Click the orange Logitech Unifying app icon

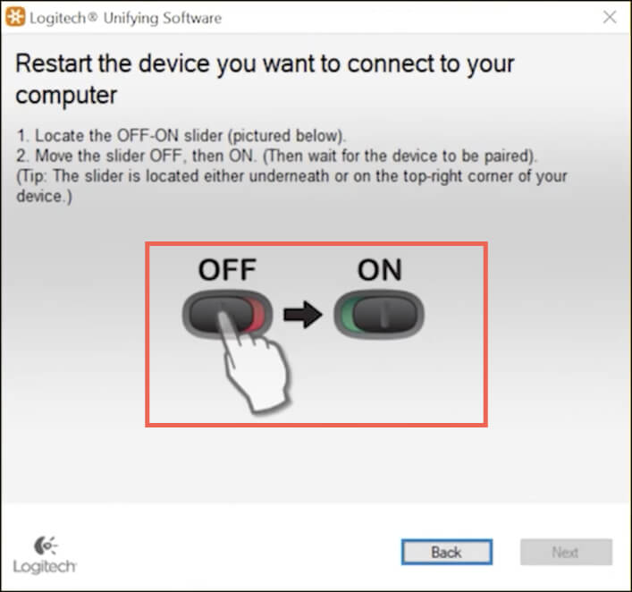(15, 17)
